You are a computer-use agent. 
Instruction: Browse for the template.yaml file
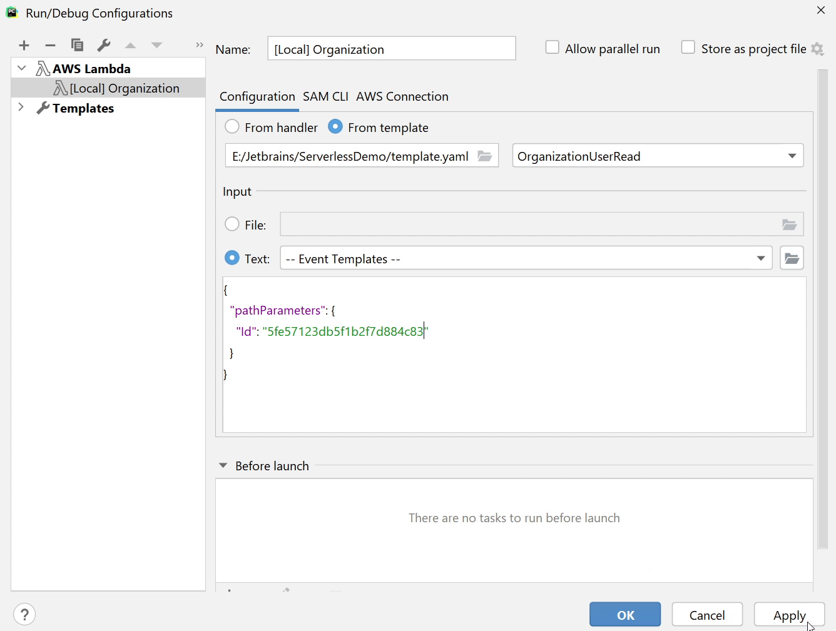click(x=485, y=156)
